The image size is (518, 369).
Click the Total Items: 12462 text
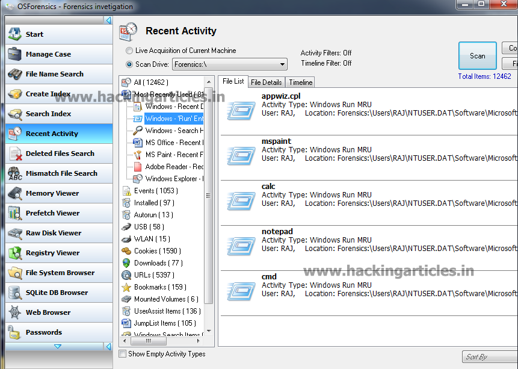(484, 76)
